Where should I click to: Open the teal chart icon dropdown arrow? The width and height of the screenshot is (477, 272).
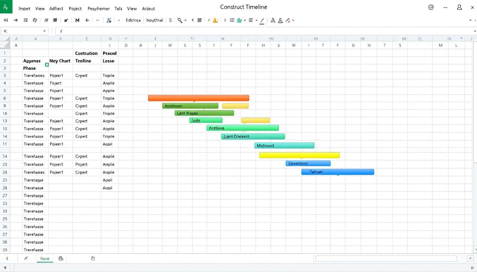point(245,21)
